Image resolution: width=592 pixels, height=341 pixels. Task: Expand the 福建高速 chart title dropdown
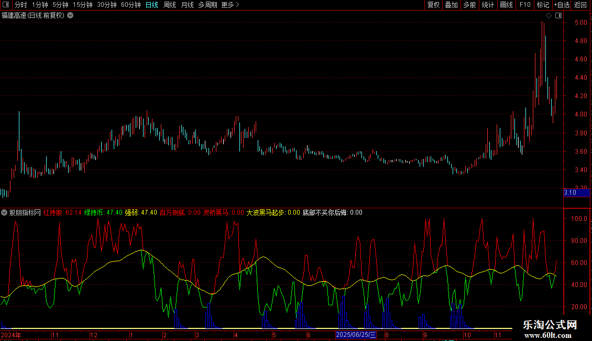70,15
